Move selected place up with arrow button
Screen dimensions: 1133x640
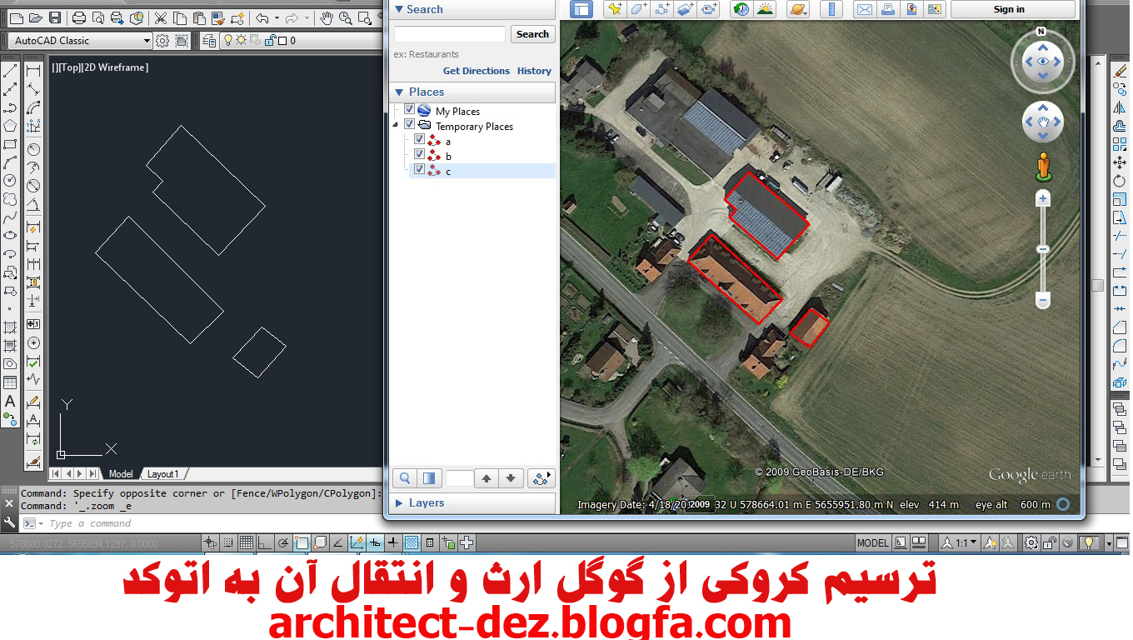(487, 478)
